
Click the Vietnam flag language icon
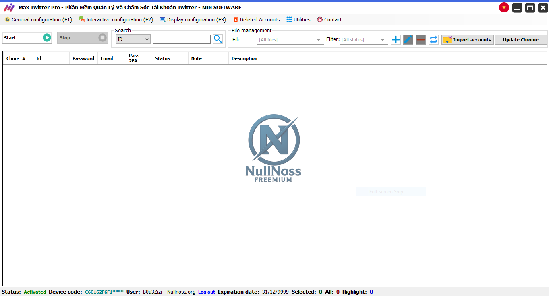click(x=503, y=8)
